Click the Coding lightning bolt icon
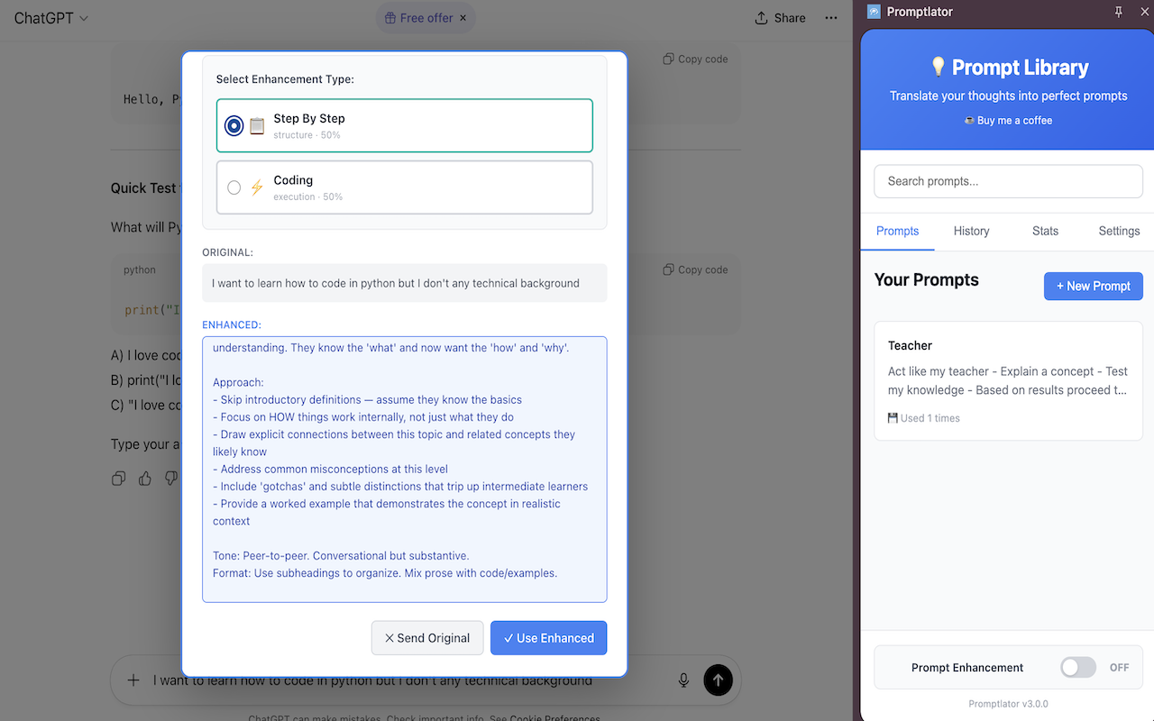The image size is (1154, 721). pos(257,187)
